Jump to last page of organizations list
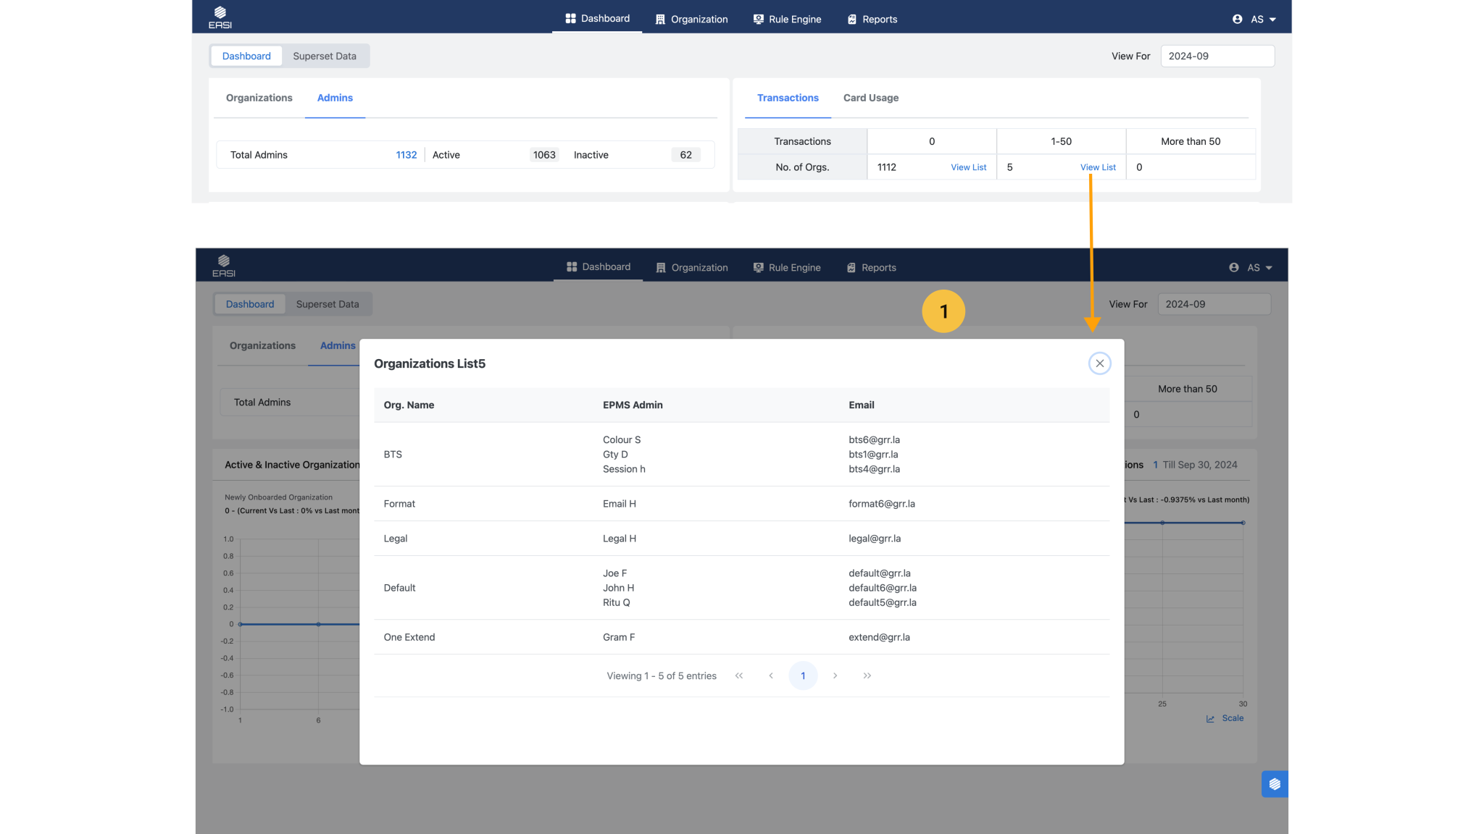The width and height of the screenshot is (1484, 834). pos(867,675)
